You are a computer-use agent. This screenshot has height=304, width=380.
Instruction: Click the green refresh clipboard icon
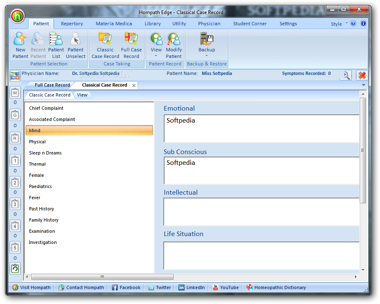pyautogui.click(x=15, y=269)
